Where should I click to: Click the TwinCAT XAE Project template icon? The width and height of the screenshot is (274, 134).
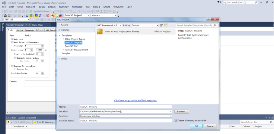pos(100,32)
